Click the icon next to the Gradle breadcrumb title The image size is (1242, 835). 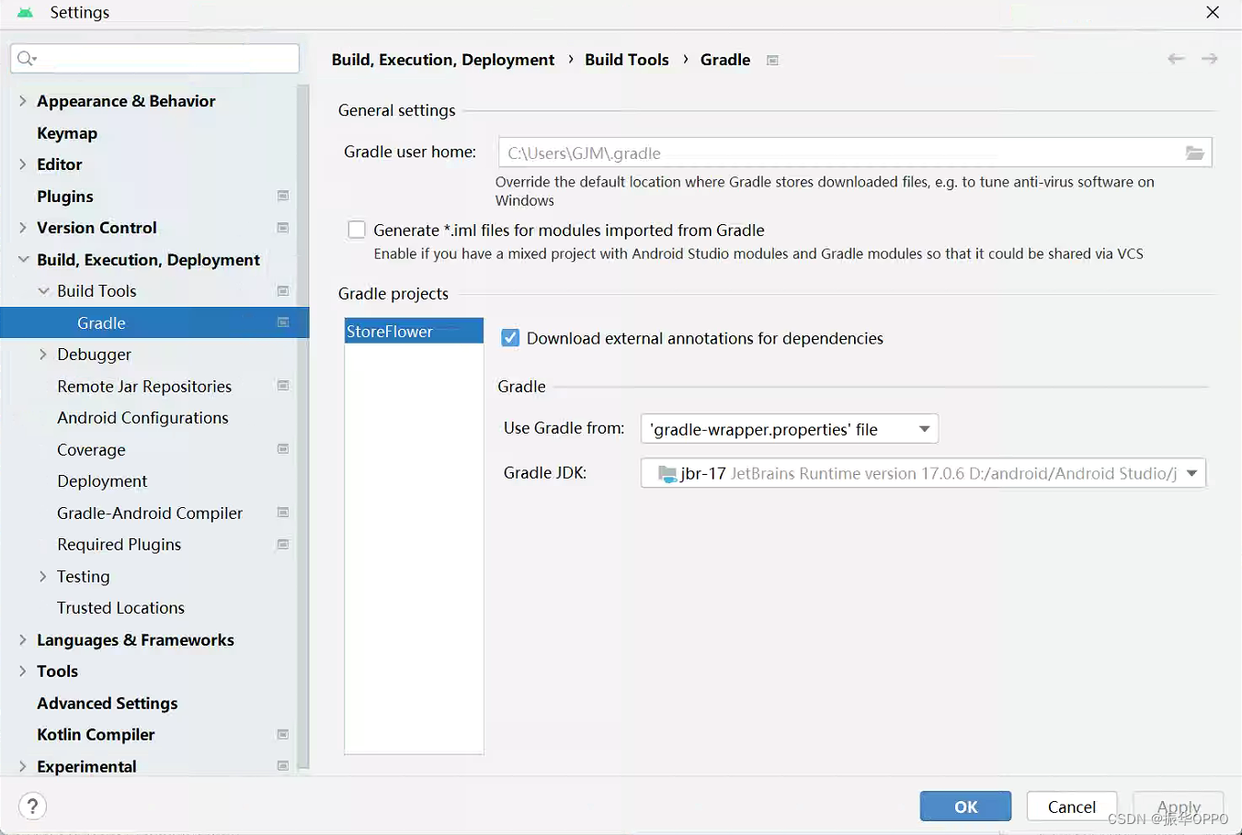click(772, 59)
